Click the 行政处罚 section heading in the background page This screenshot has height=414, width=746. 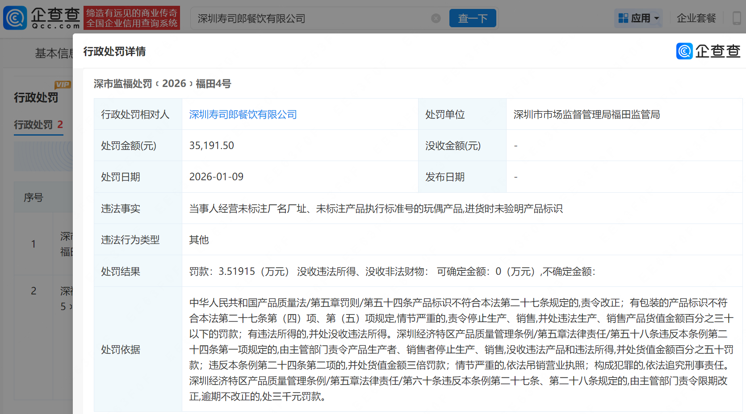pos(36,98)
